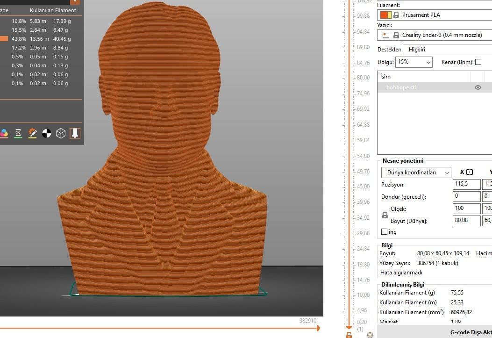Click the 60926,82 filament volume value
Image resolution: width=492 pixels, height=338 pixels.
461,312
